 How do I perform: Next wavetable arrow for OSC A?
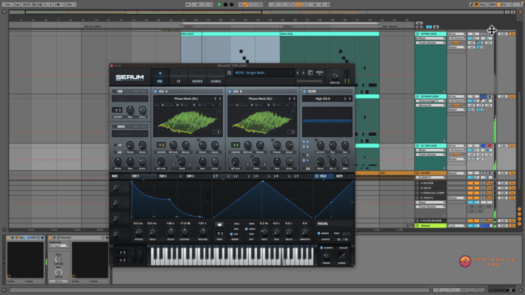click(x=220, y=98)
